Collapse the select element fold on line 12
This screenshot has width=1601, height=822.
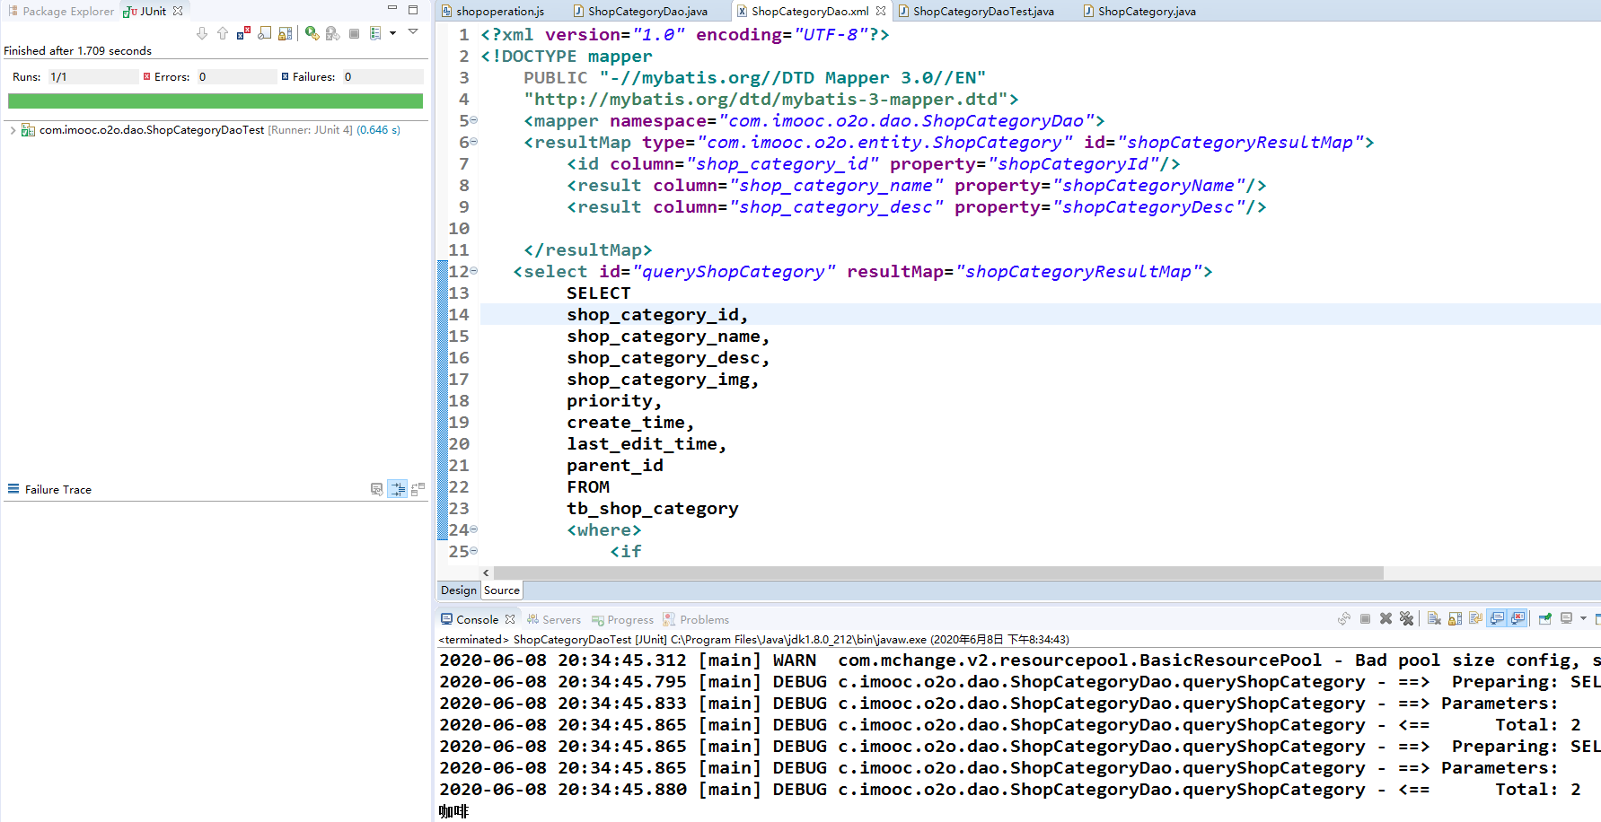(473, 271)
